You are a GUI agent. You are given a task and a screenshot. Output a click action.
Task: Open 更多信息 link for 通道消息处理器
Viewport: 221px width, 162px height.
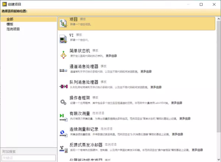pos(146,71)
